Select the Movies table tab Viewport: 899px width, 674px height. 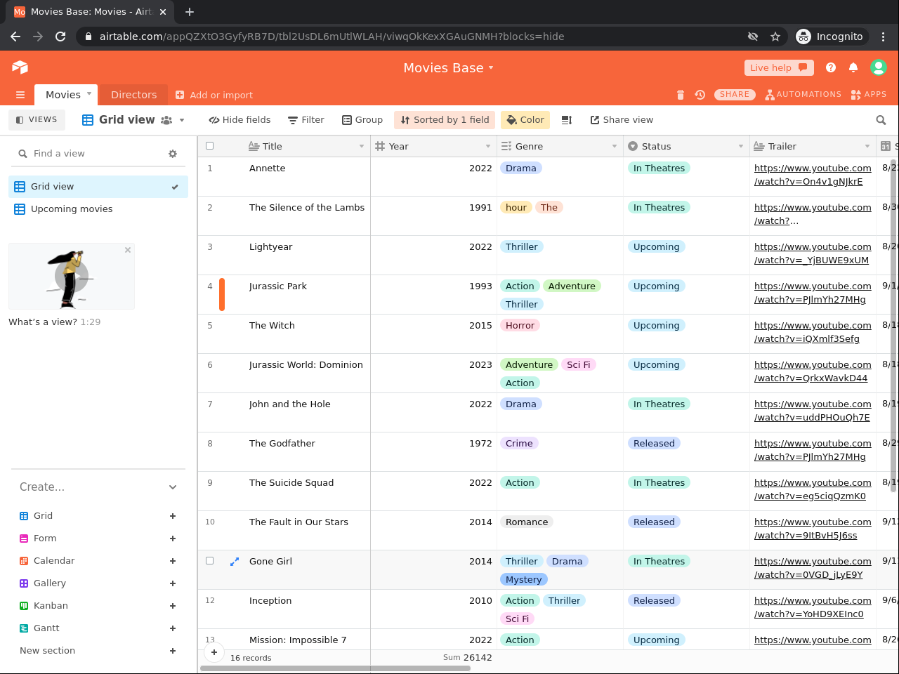tap(63, 95)
